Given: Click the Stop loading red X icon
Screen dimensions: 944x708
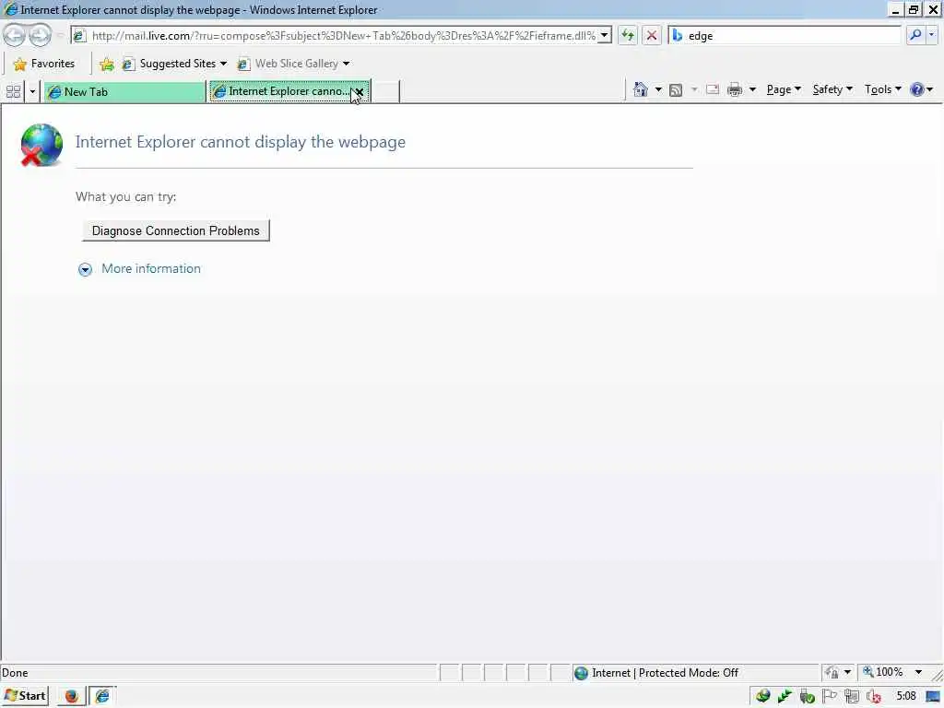Looking at the screenshot, I should 652,36.
